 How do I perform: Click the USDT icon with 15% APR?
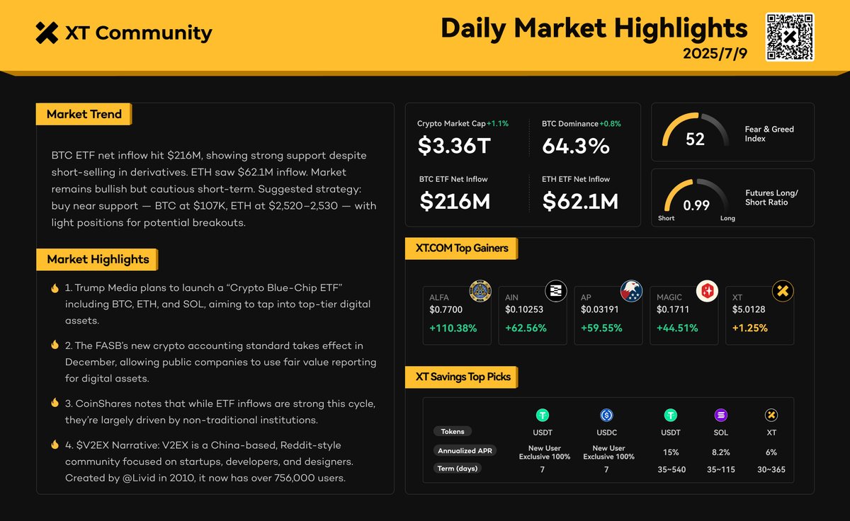pyautogui.click(x=670, y=416)
